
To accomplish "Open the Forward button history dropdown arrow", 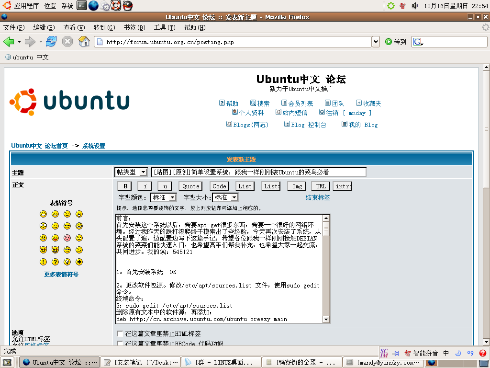I will point(41,42).
